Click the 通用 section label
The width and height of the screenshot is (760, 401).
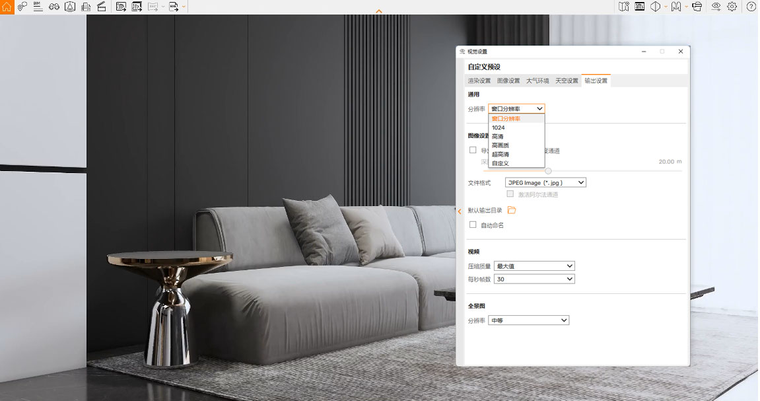pyautogui.click(x=473, y=94)
